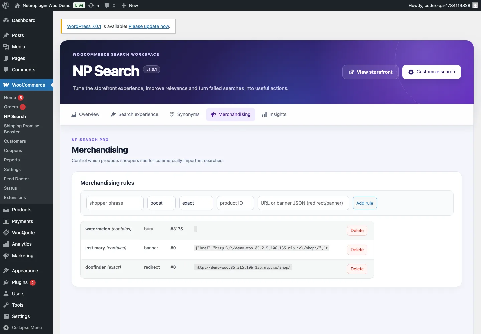Select the Merchandising tab
The height and width of the screenshot is (334, 481).
click(x=230, y=114)
